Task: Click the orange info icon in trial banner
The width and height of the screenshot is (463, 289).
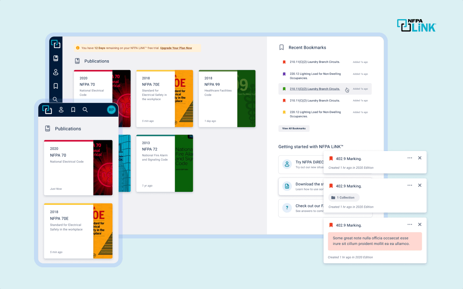Action: point(78,48)
